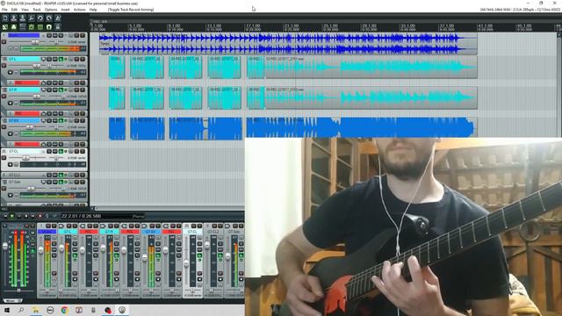Click the transport Pause button
Image resolution: width=562 pixels, height=316 pixels.
[x=19, y=216]
